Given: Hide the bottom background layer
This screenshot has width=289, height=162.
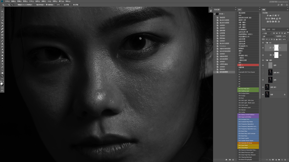Looking at the screenshot, I should [263, 95].
